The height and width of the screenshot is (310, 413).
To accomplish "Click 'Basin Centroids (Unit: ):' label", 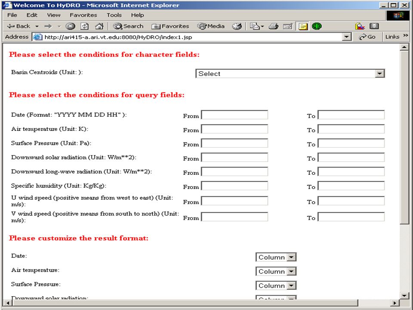I will (x=47, y=72).
